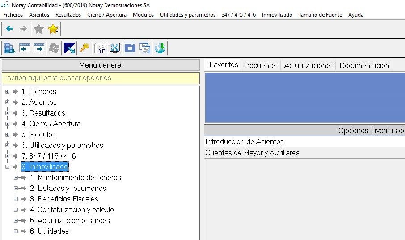This screenshot has width=405, height=240.
Task: Click the building change-company icon
Action: pyautogui.click(x=9, y=48)
